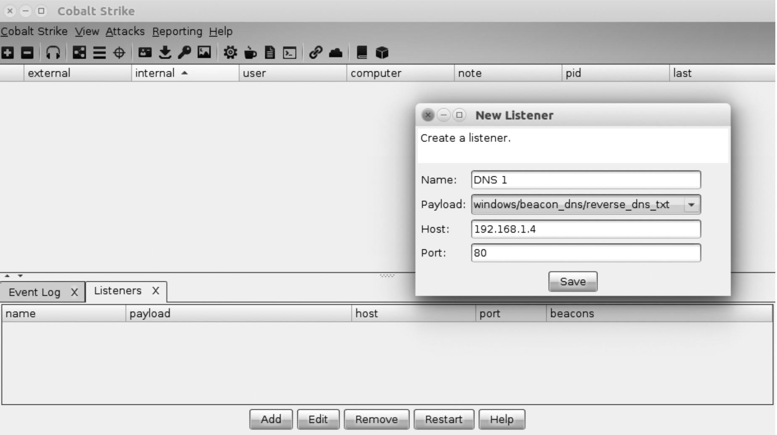Click the key keystrokes toolbar icon
The height and width of the screenshot is (435, 777).
pos(184,53)
